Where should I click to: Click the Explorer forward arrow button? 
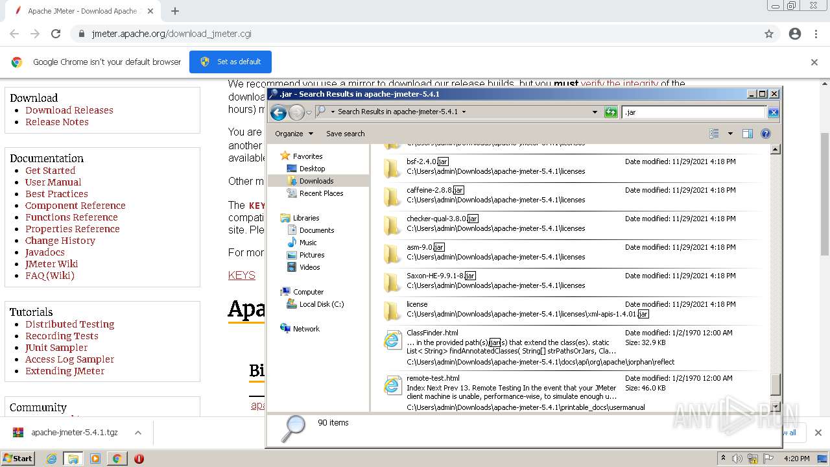tap(296, 112)
